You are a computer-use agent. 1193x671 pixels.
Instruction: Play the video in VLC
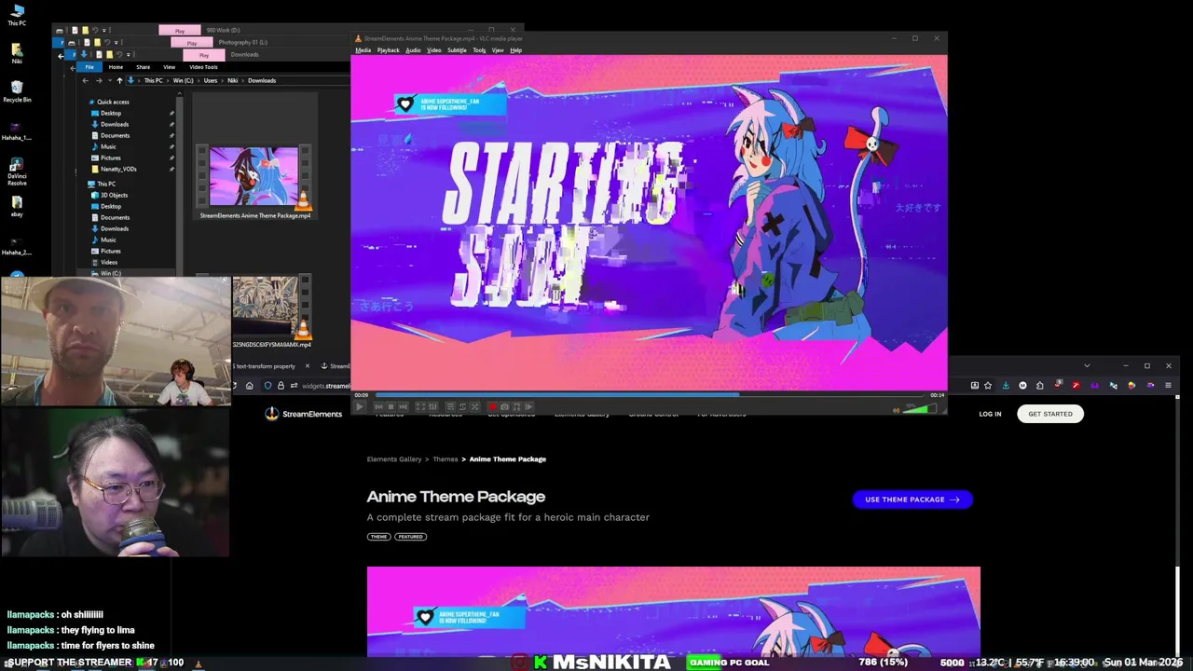[360, 406]
